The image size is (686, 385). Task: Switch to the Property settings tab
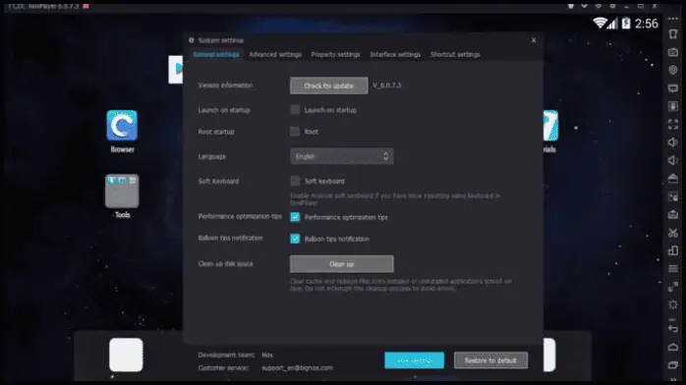335,54
